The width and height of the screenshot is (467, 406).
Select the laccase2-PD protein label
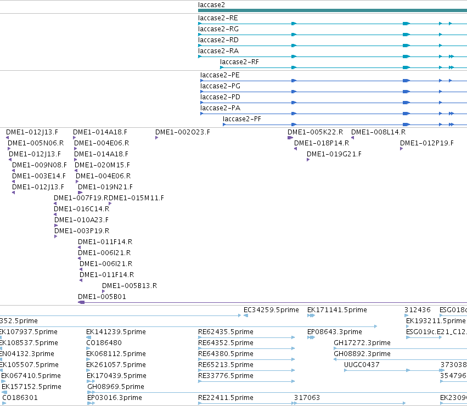[x=220, y=98]
